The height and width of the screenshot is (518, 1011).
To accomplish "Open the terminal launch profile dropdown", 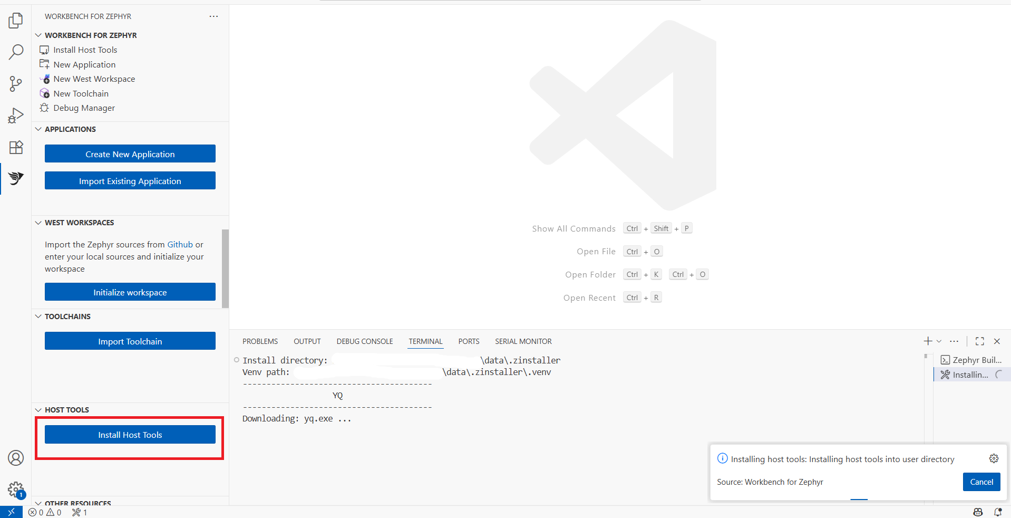I will (x=939, y=341).
